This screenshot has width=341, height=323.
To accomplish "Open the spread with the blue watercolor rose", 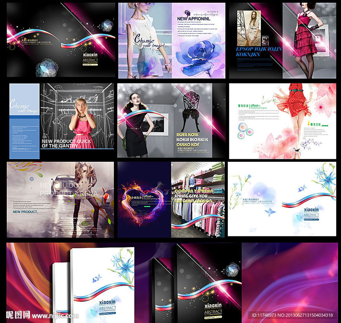I will point(172,41).
